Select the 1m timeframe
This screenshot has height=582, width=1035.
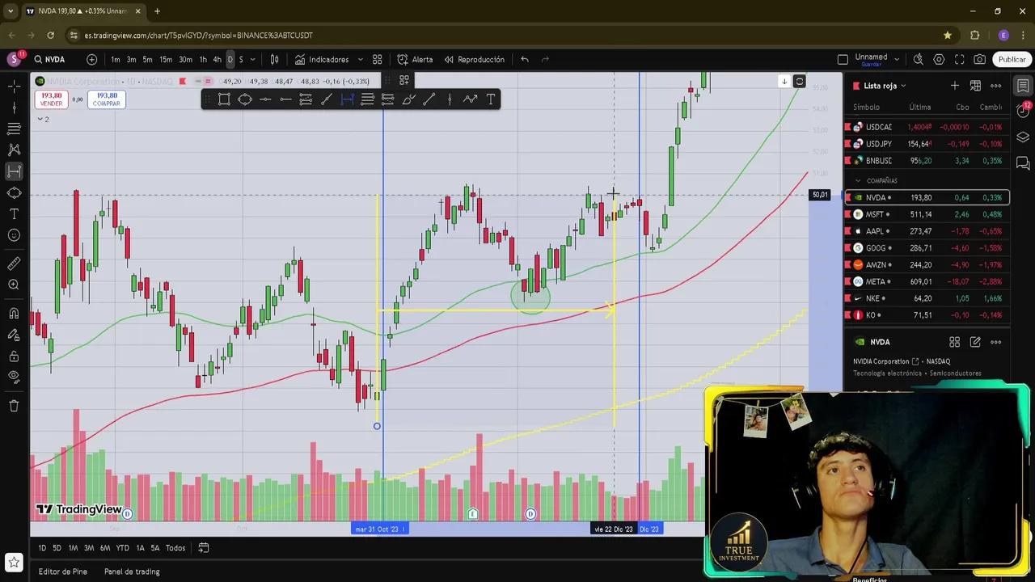coord(116,59)
